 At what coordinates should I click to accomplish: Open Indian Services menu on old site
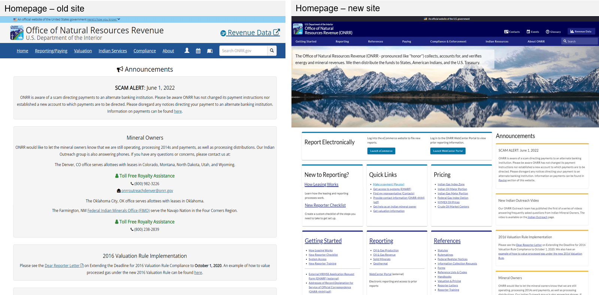[112, 51]
